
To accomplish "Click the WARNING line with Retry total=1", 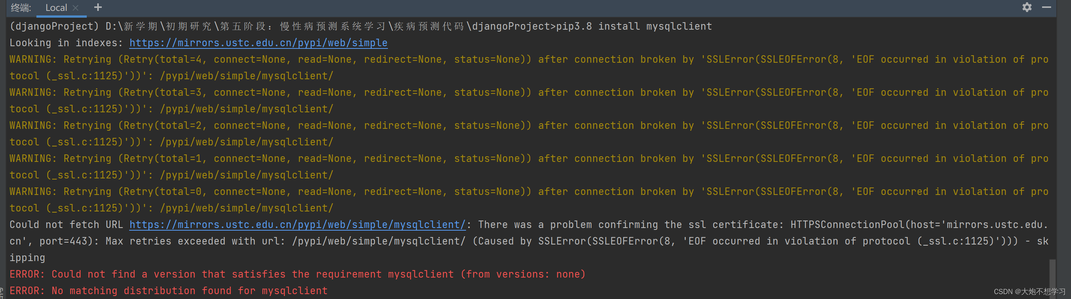I will 529,167.
